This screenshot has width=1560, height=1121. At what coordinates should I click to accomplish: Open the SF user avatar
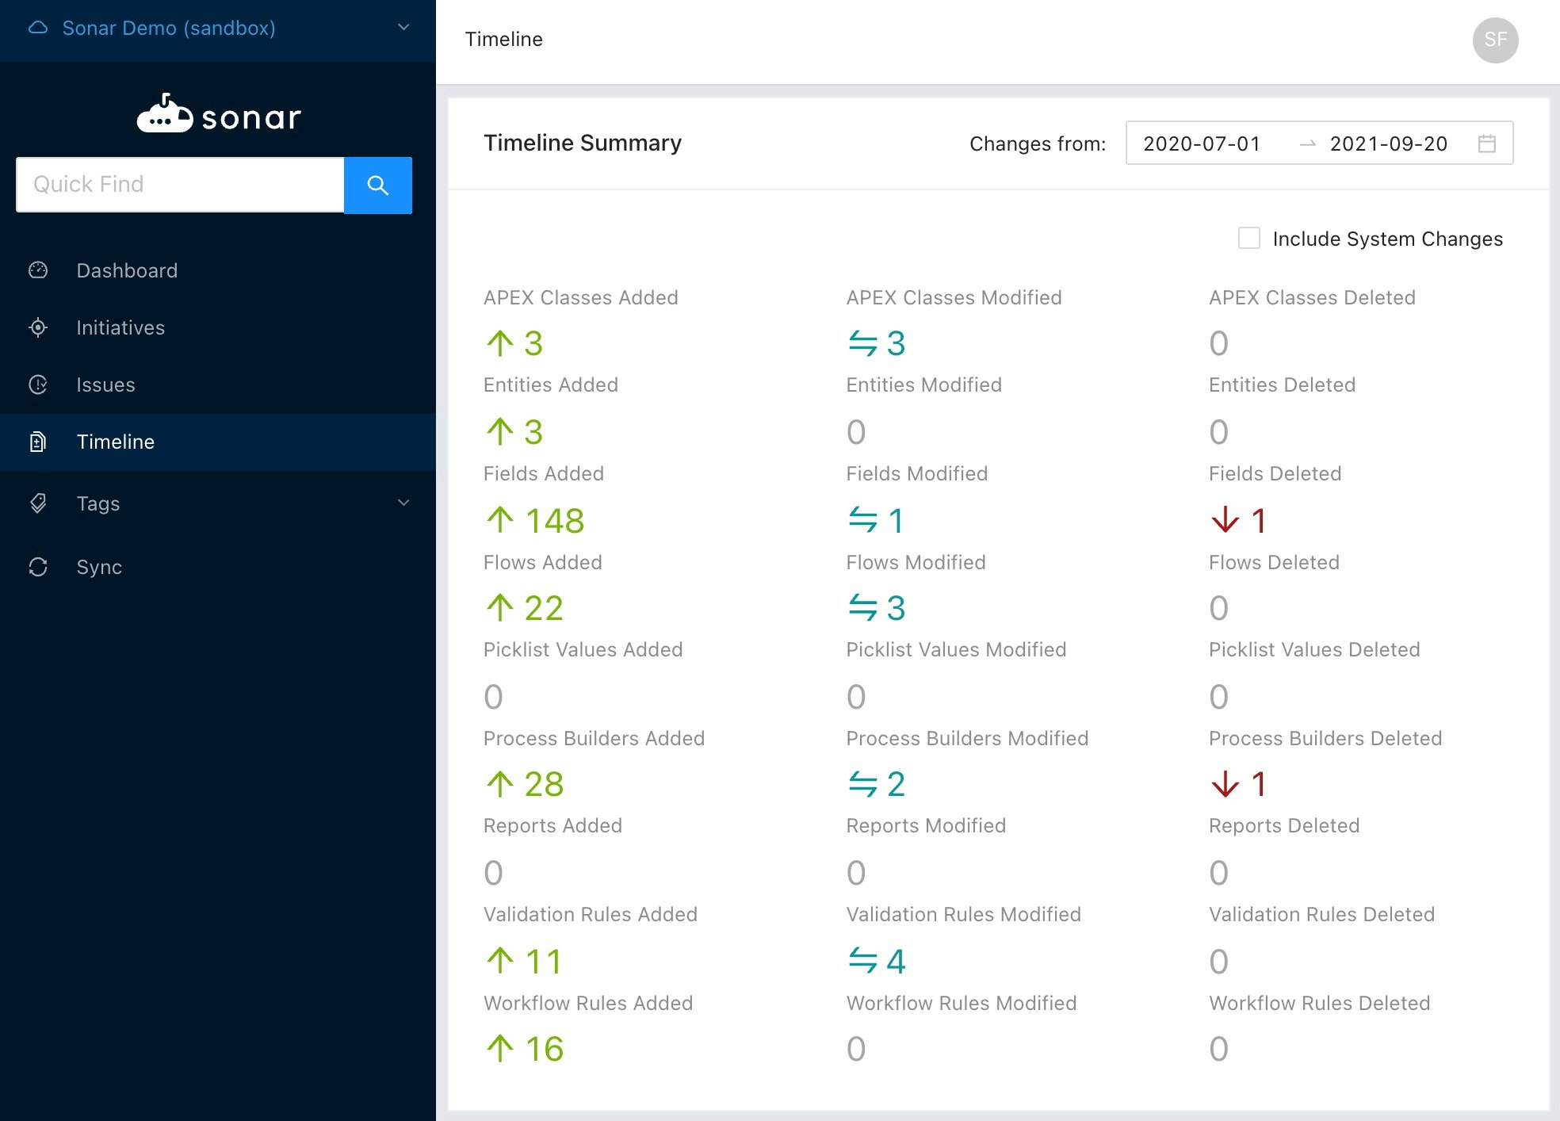(1496, 40)
